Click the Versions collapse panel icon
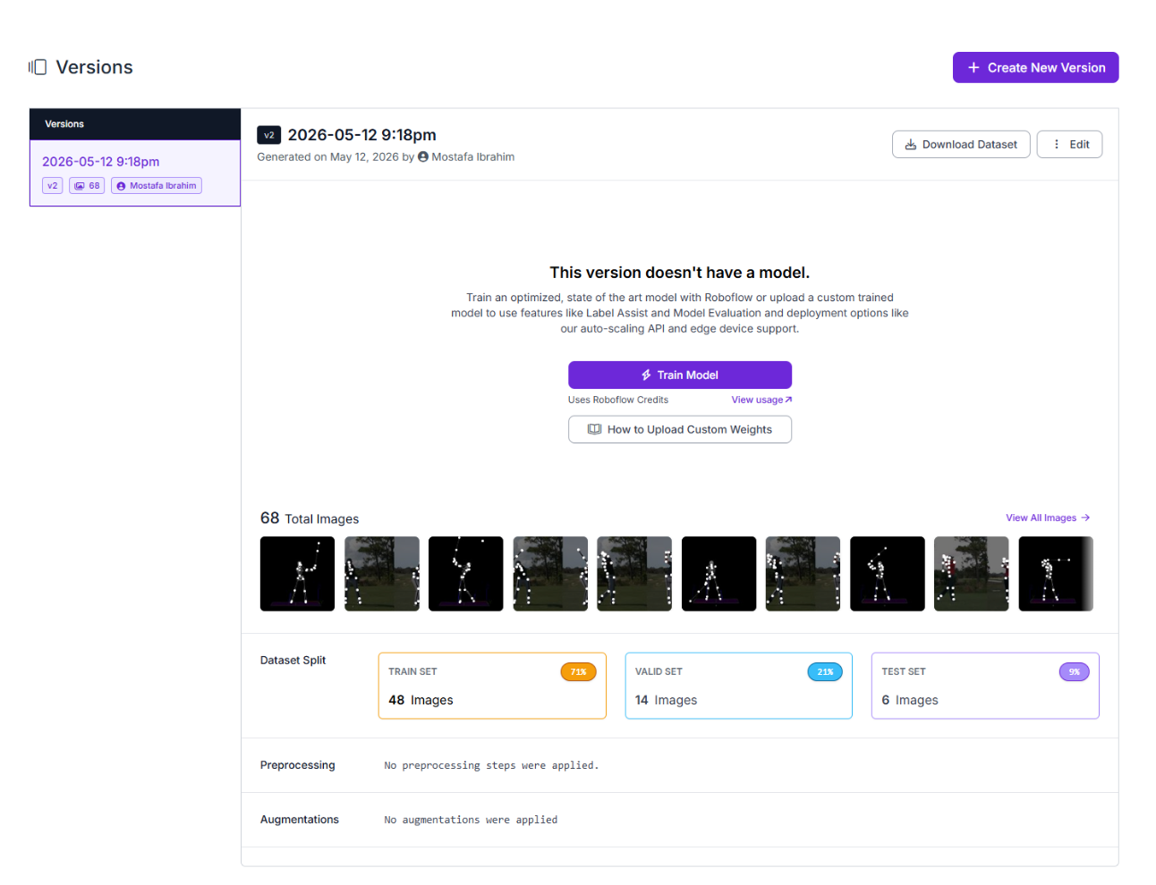 (x=38, y=67)
